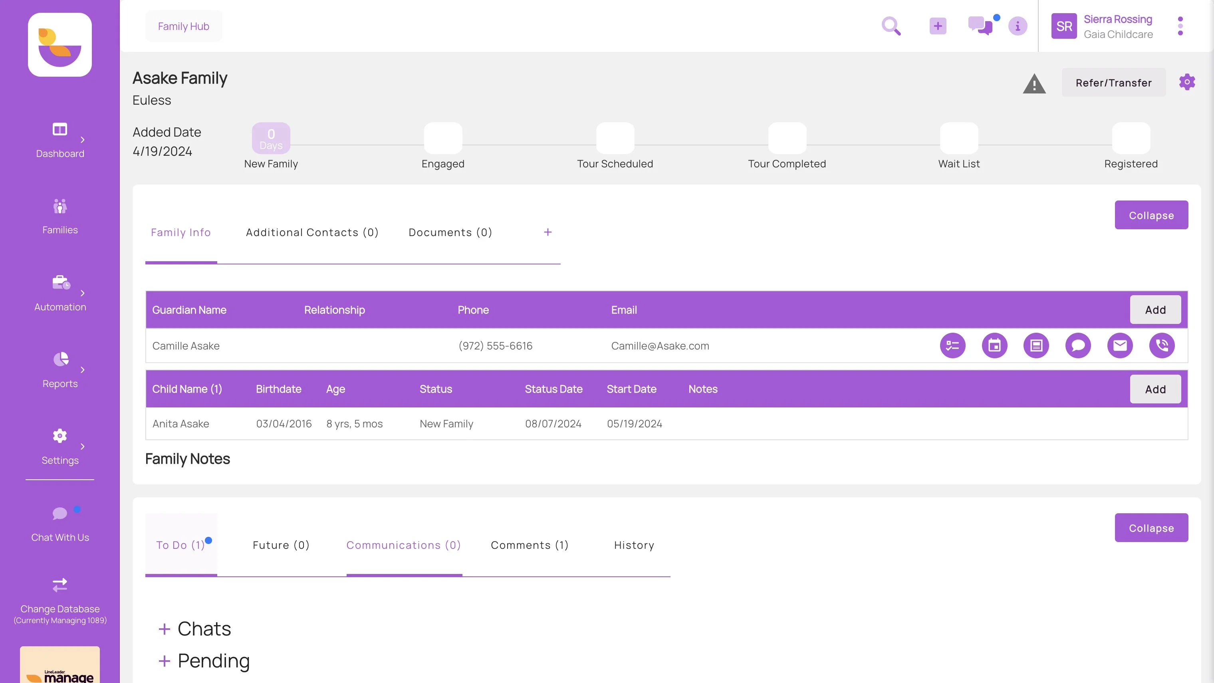Click child name Anita Asake
1214x683 pixels.
coord(181,424)
